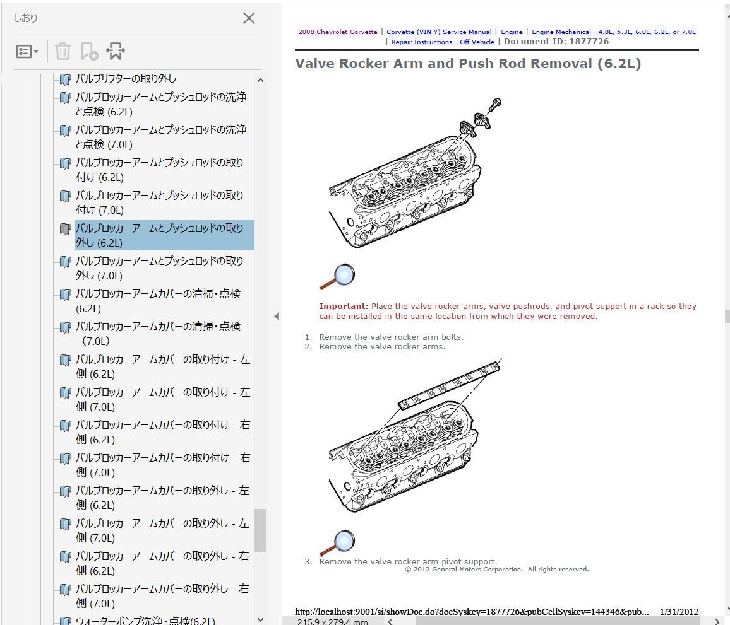Click bookmark icon beside プッシュロッドの取り外し (6.2L)

click(66, 229)
